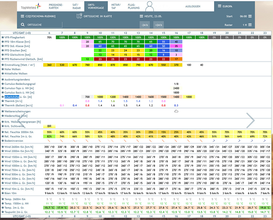
Task: Click the map icon beside Ortssuche in Karte
Action: tap(79, 16)
